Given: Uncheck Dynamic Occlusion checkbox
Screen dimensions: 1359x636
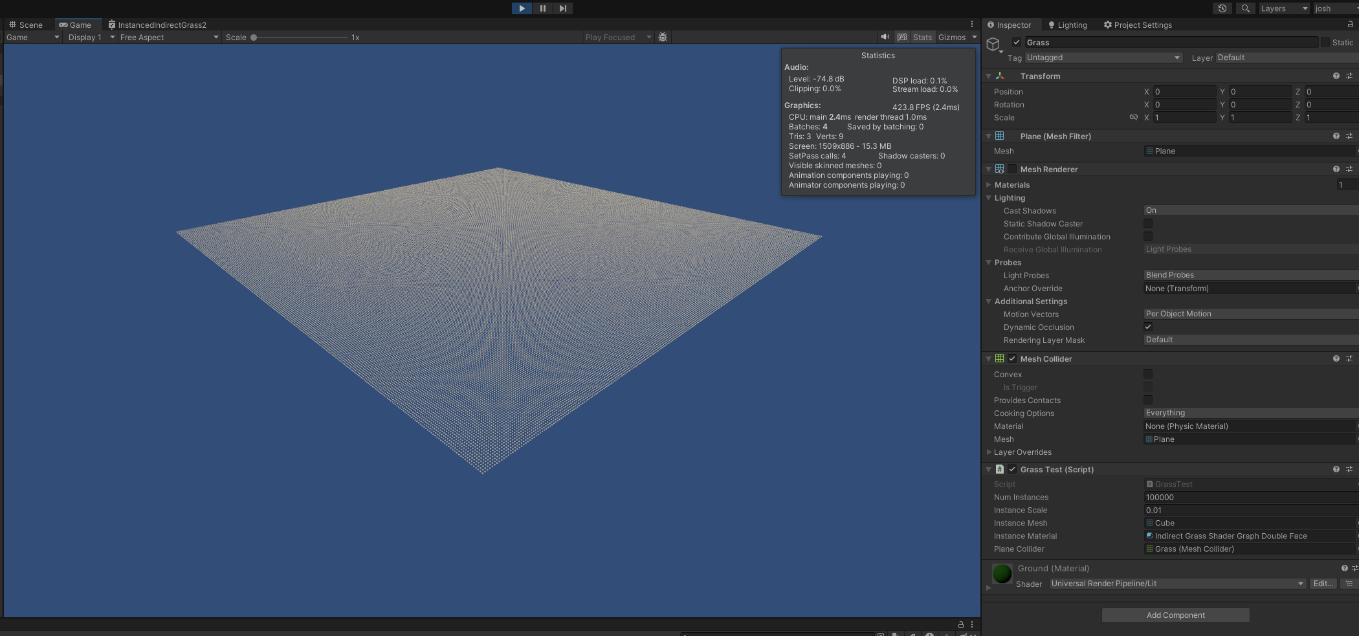Looking at the screenshot, I should 1148,327.
